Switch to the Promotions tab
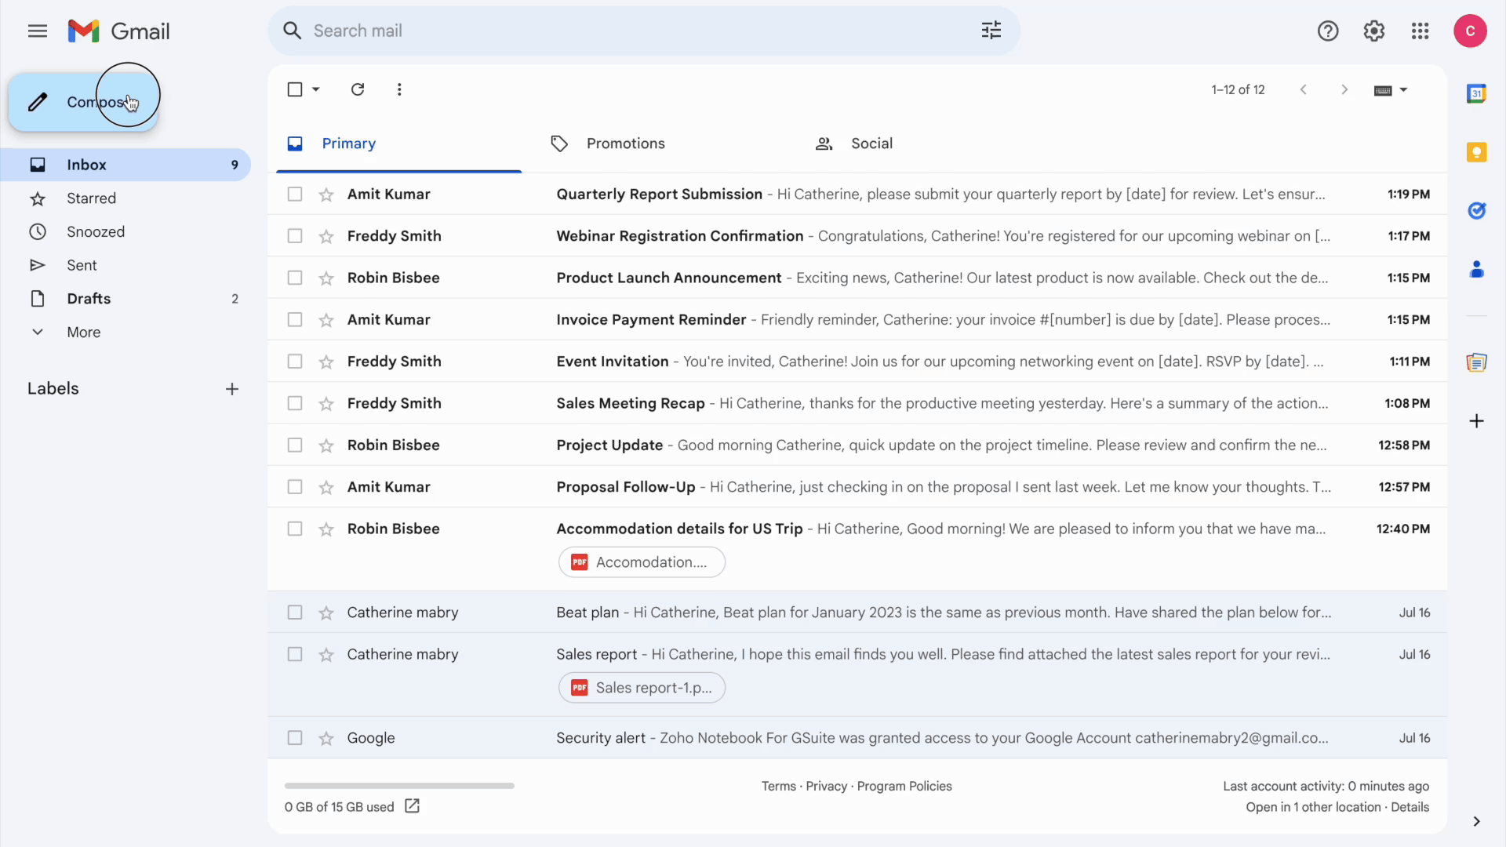 [625, 144]
